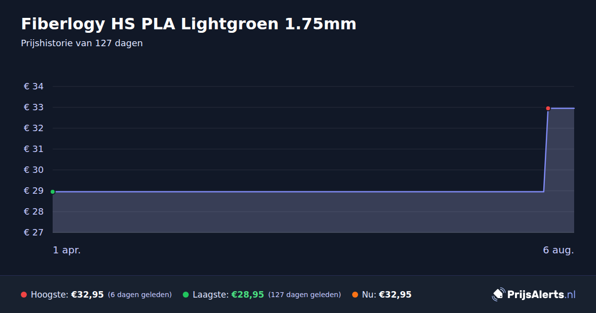The width and height of the screenshot is (596, 313).
Task: Click the green lowest-price dot on chart
Action: coord(53,192)
